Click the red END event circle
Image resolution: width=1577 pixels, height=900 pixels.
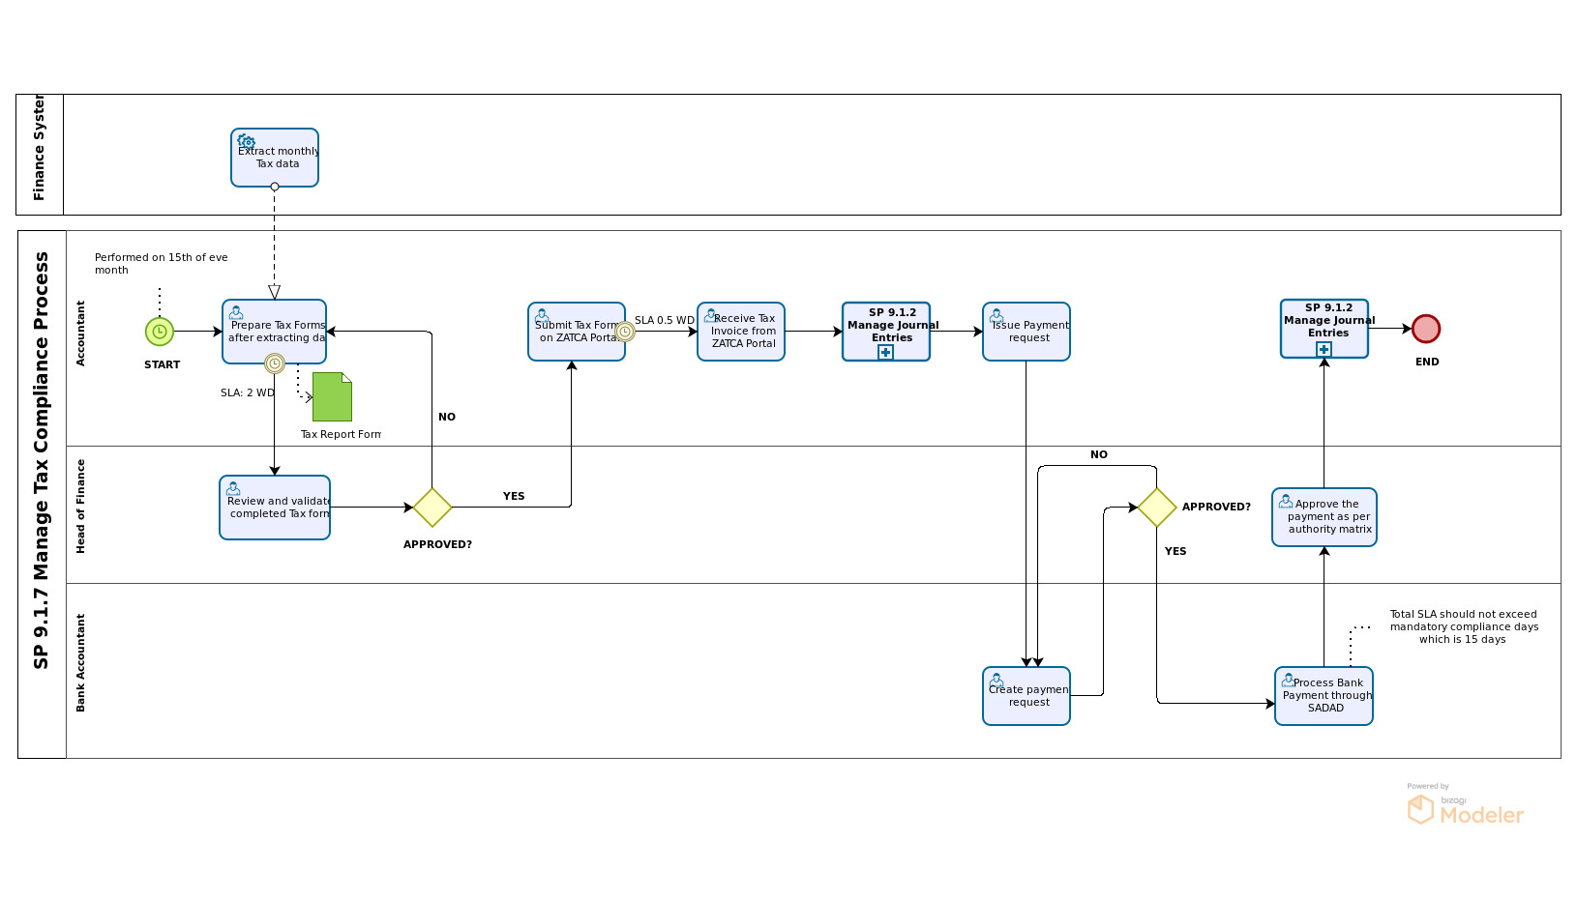(1425, 329)
